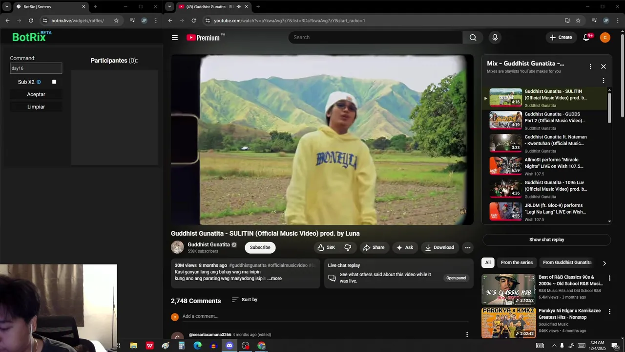Close the Mix playlist panel
The image size is (625, 352).
[x=604, y=66]
